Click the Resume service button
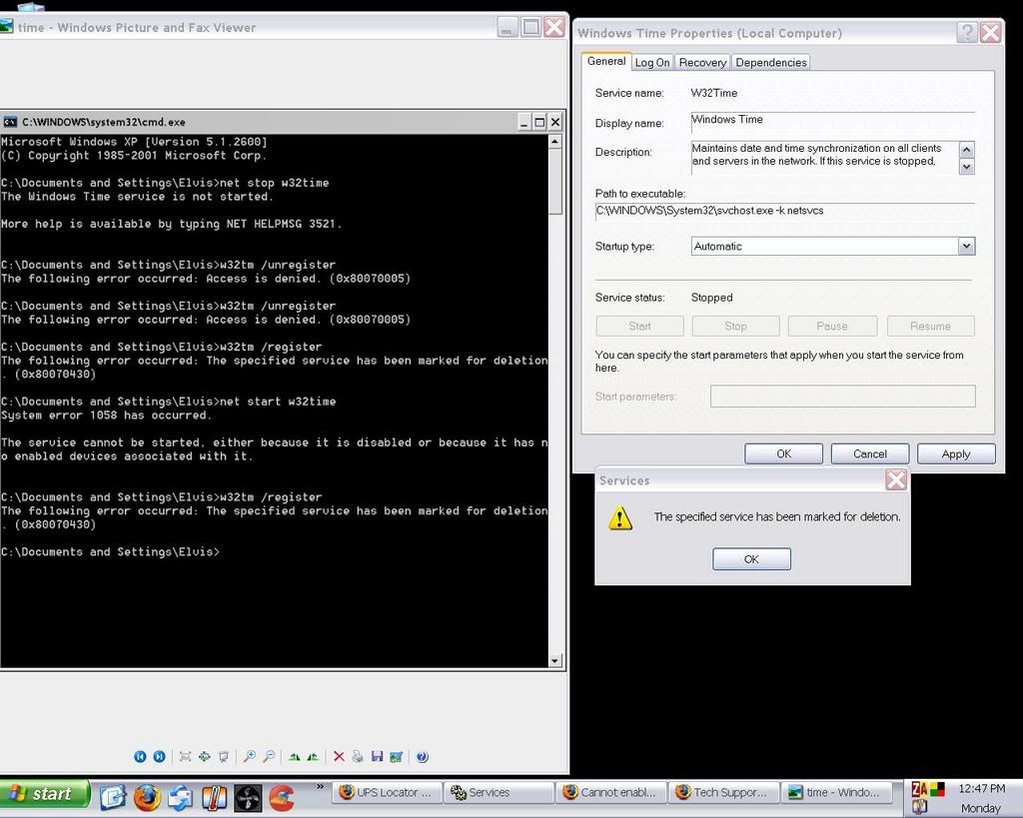The width and height of the screenshot is (1023, 818). click(930, 327)
